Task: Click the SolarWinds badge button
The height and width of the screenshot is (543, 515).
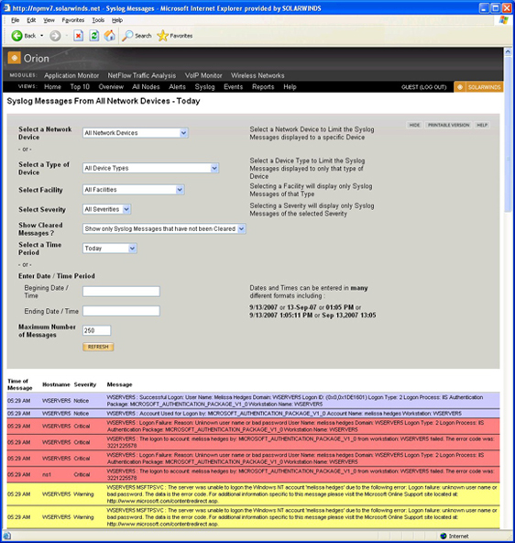Action: 478,87
